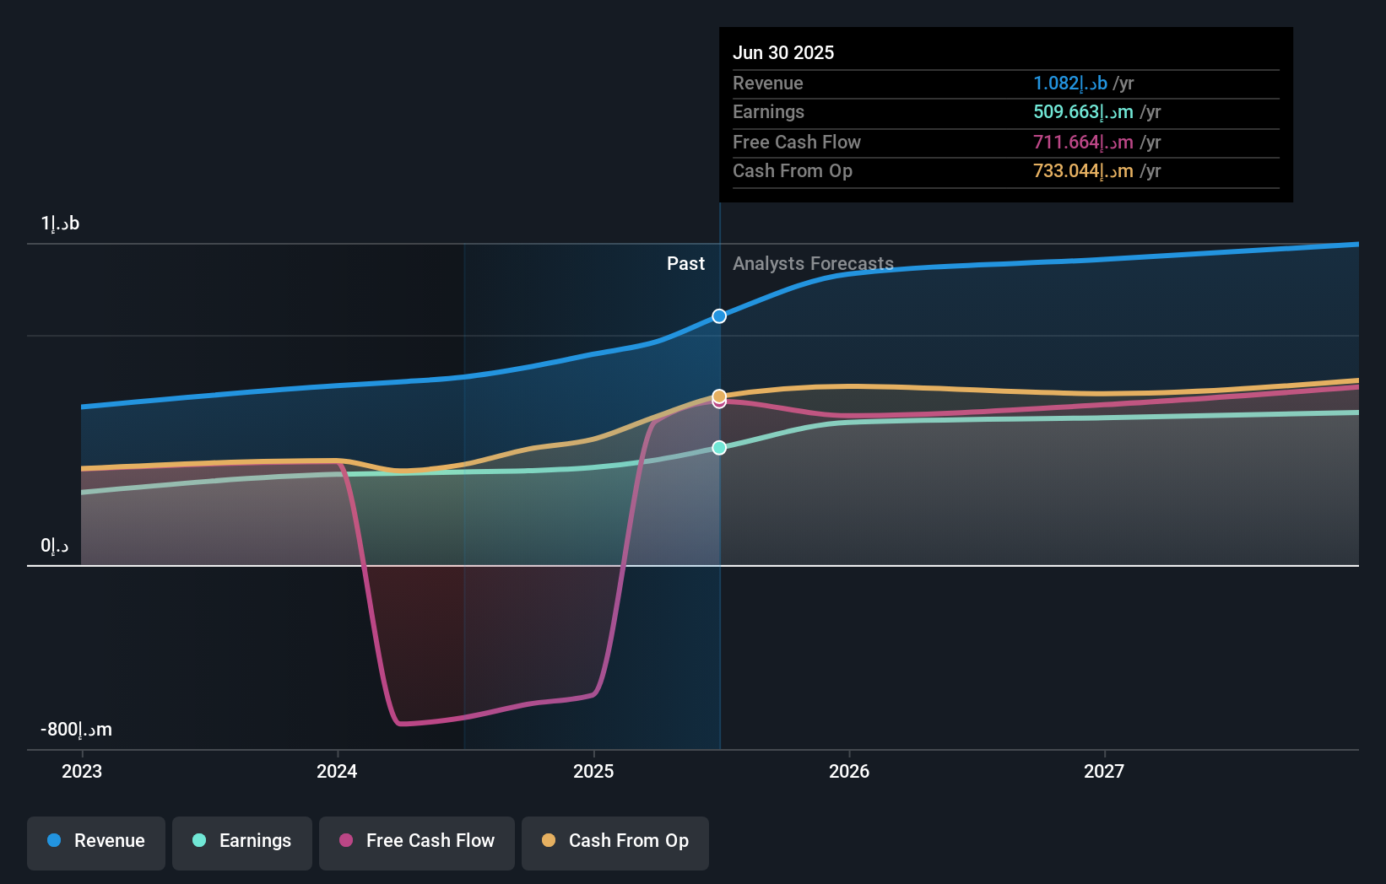Select the teal Earnings marker on the chart

[x=718, y=448]
